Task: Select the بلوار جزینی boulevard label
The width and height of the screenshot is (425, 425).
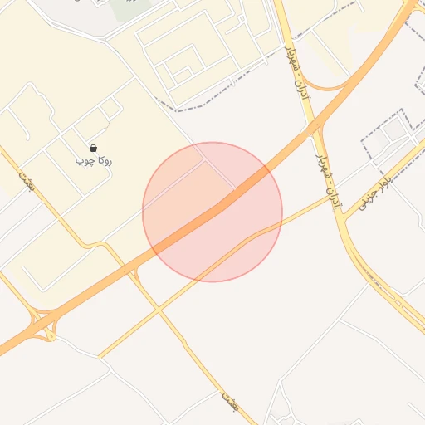Action: pyautogui.click(x=374, y=193)
